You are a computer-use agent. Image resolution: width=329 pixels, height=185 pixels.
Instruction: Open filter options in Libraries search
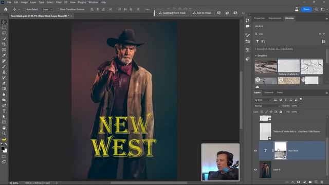coord(257,42)
